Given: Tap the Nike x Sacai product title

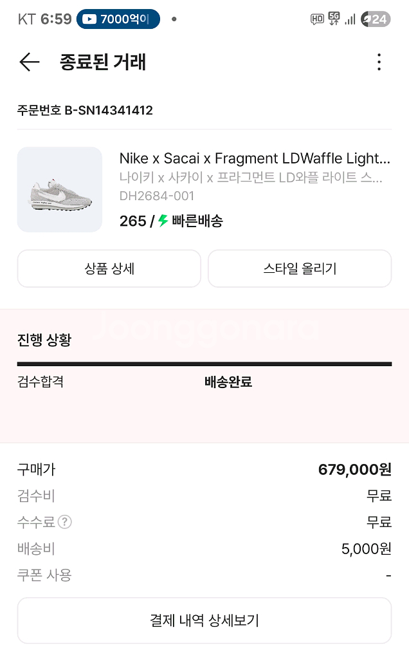Looking at the screenshot, I should coord(255,158).
